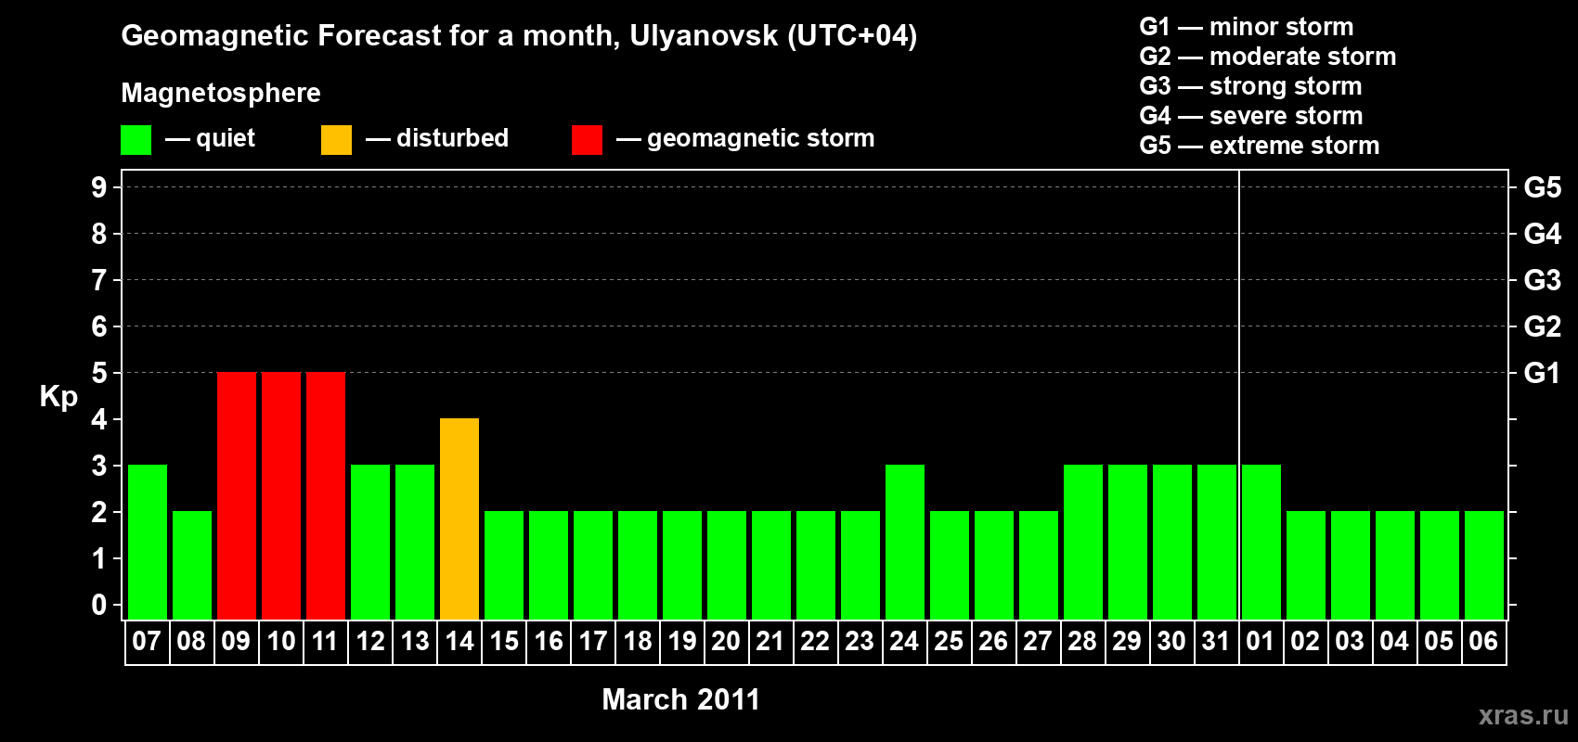Click the 'G2 — moderate storm' legend text

click(1268, 57)
